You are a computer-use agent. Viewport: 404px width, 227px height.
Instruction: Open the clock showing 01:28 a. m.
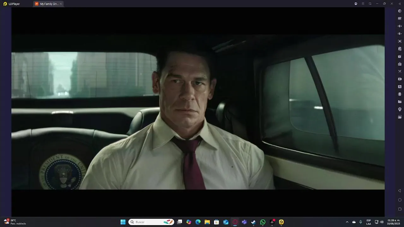click(x=394, y=222)
